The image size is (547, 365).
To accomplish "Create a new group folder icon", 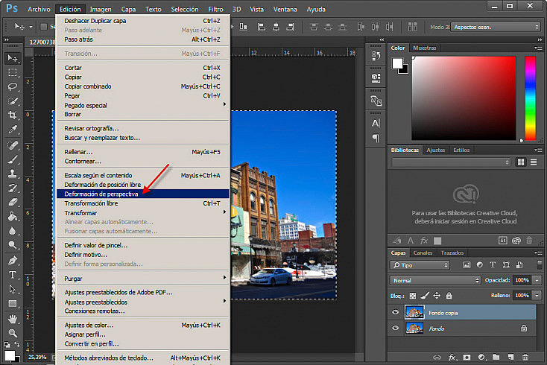I will [x=496, y=357].
